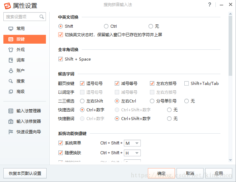Click the Sogou logo icon in title bar

7,6
